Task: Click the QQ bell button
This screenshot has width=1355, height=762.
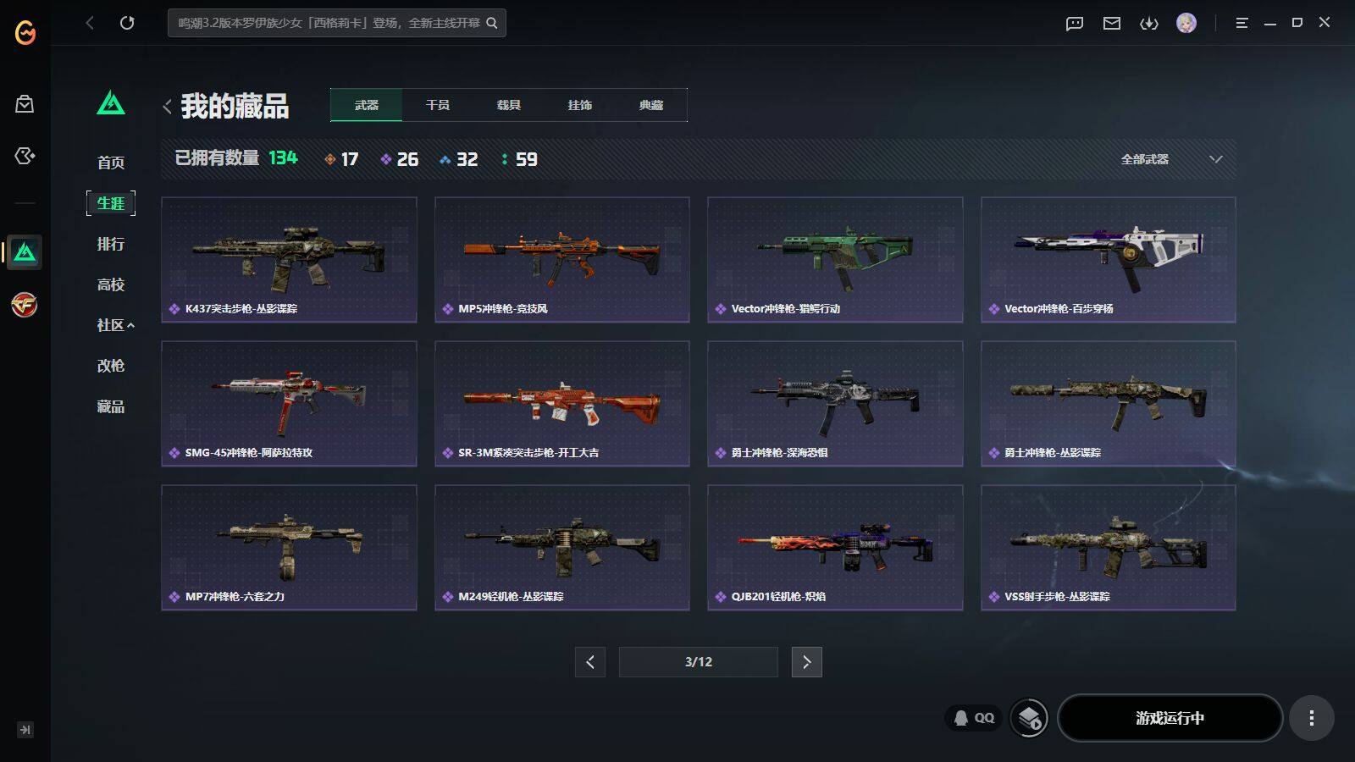Action: 974,718
